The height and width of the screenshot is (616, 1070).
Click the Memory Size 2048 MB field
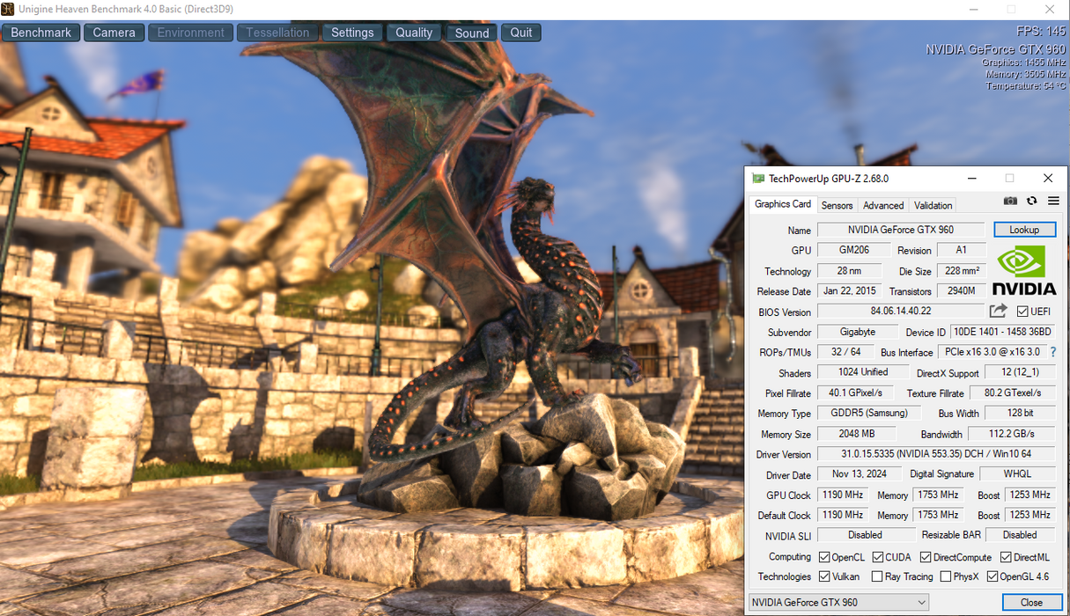[x=856, y=434]
